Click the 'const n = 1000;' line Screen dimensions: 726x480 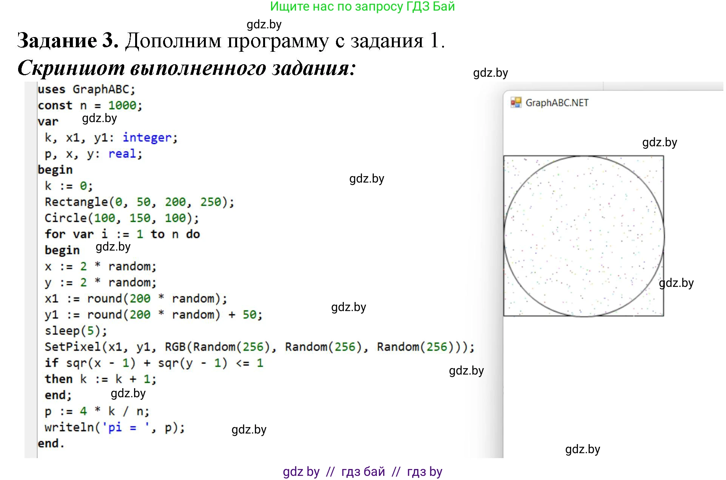[x=90, y=105]
